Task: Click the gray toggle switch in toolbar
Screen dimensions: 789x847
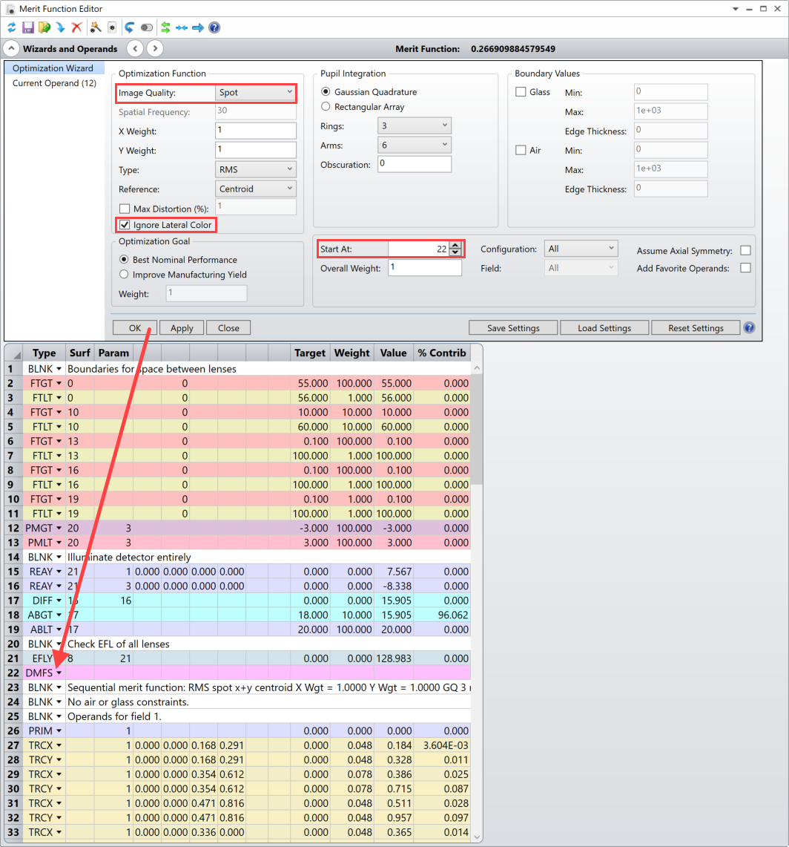Action: pos(146,27)
